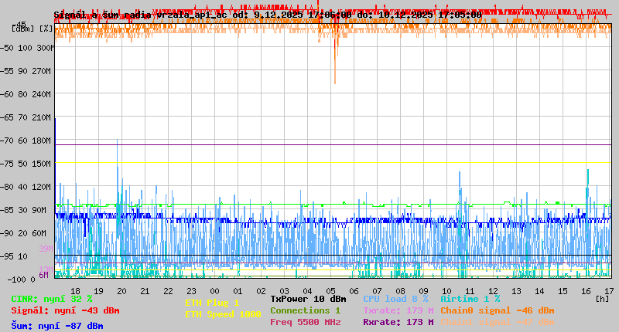Click the '-75 50 150M' axis label
The image size is (619, 332).
point(26,164)
